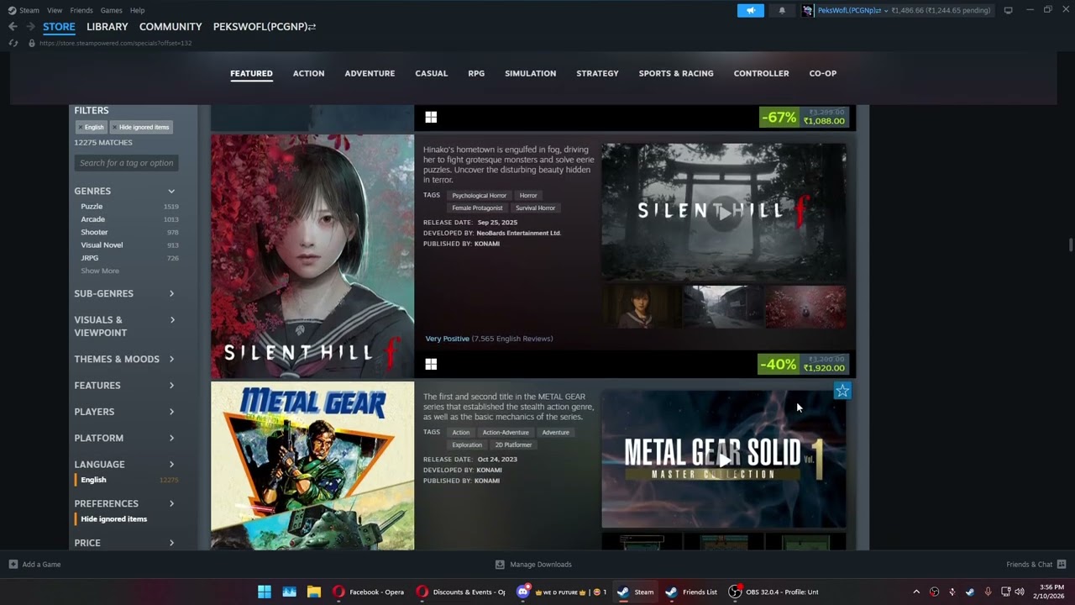Expand the PLATFORM filter section

(x=126, y=438)
